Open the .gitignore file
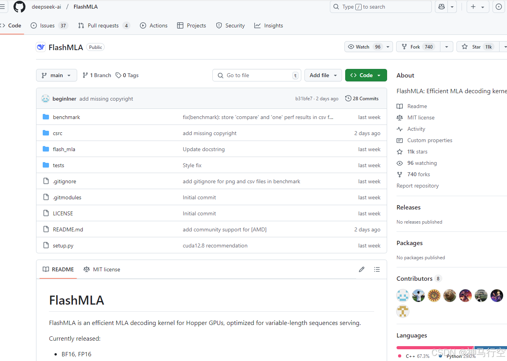The width and height of the screenshot is (507, 361). click(65, 181)
